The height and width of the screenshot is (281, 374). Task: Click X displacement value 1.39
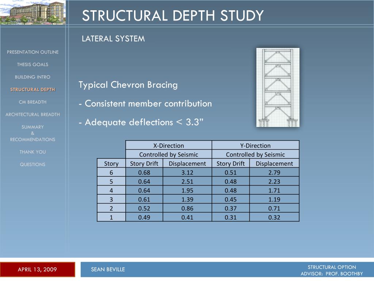[187, 199]
